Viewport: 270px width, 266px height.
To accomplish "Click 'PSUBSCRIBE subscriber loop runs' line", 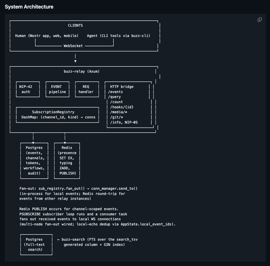I will pos(73,214).
